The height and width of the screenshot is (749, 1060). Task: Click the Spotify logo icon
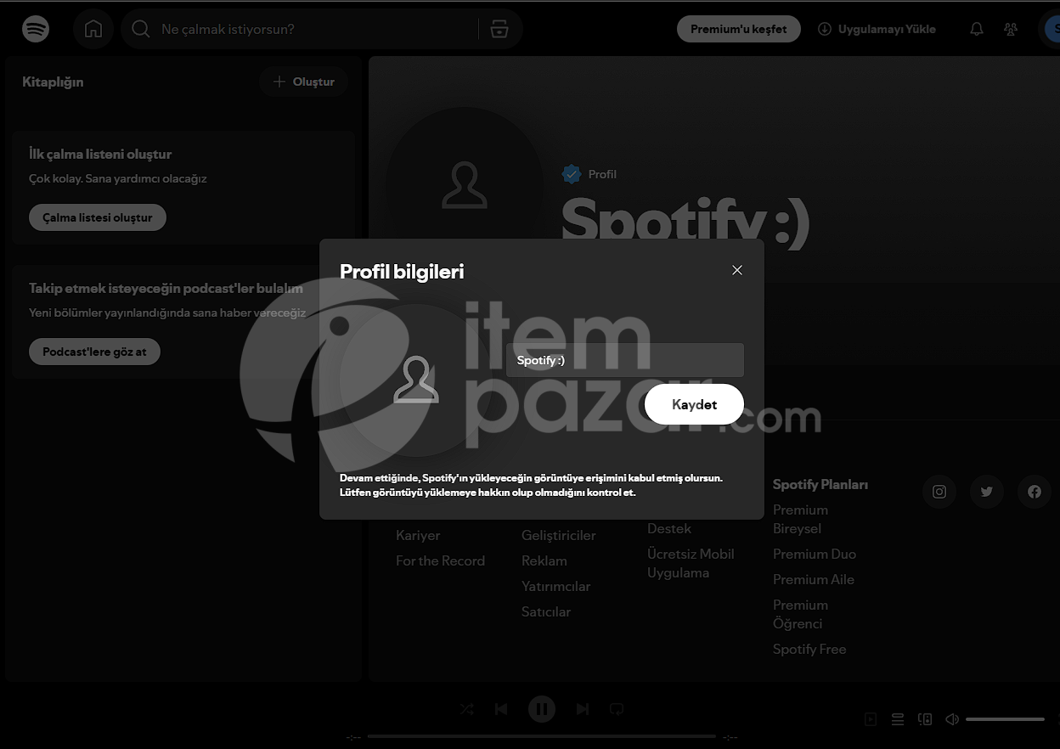click(36, 29)
